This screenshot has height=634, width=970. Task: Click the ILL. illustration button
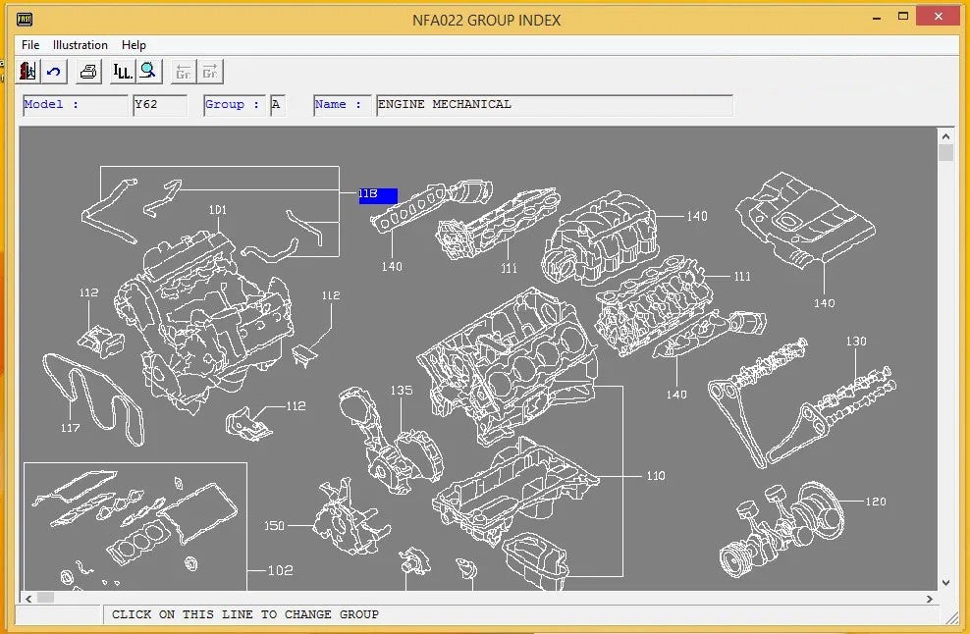click(122, 71)
